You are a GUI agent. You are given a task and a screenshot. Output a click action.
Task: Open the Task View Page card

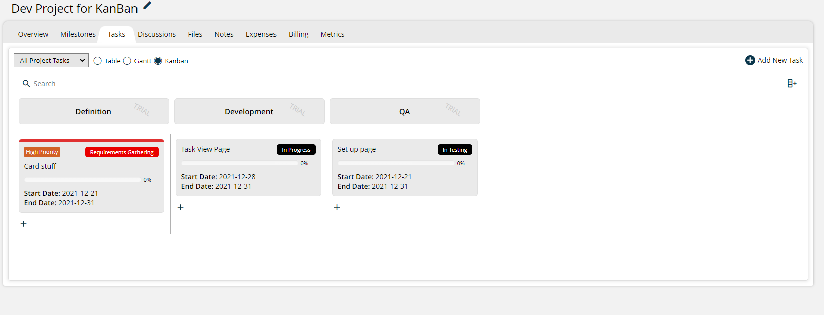205,149
